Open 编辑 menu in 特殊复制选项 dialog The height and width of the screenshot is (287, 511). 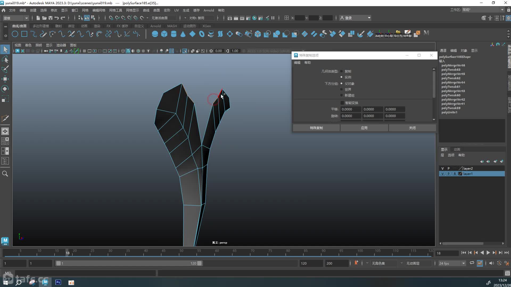pyautogui.click(x=297, y=63)
